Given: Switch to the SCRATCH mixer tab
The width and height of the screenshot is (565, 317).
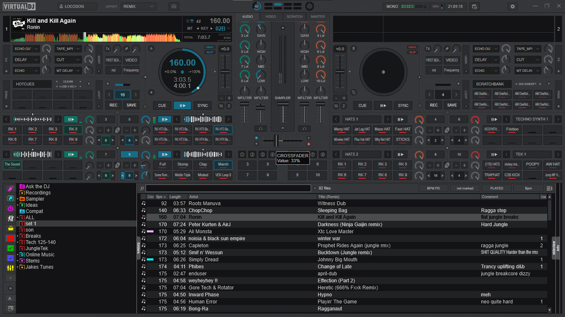Looking at the screenshot, I should pos(294,17).
